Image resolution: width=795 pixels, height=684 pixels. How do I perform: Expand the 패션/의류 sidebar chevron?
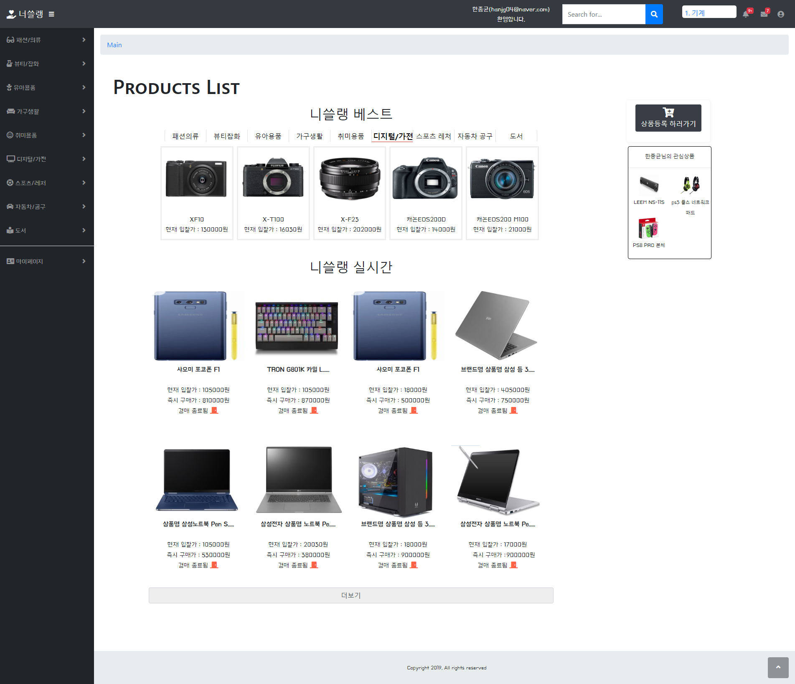84,40
